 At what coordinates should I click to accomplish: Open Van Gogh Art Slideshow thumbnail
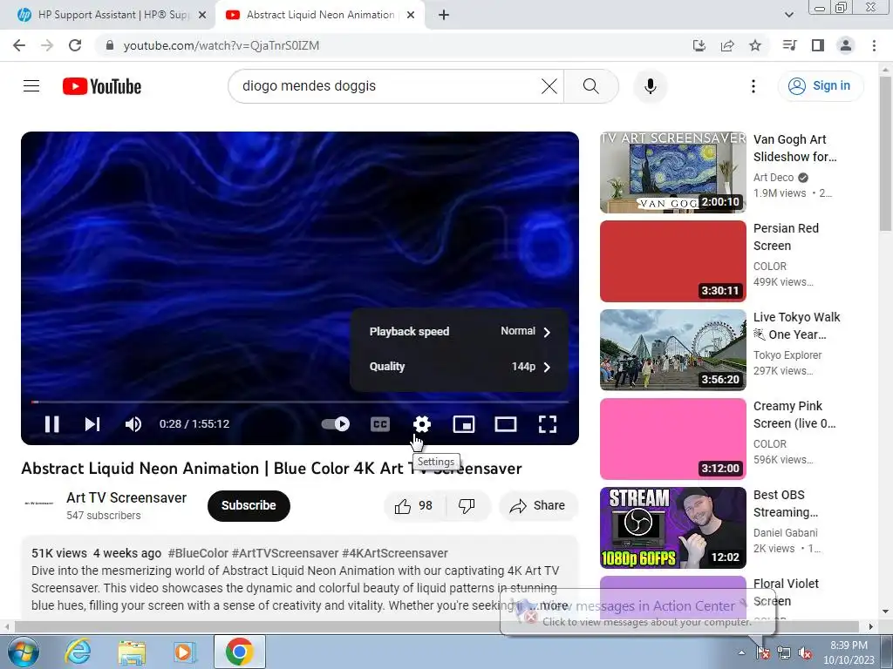pyautogui.click(x=673, y=172)
